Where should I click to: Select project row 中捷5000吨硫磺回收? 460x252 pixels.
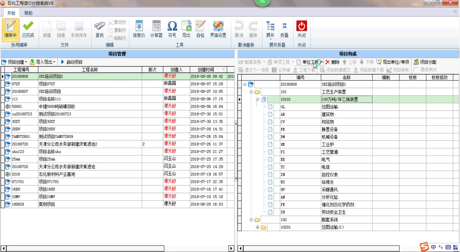click(x=117, y=106)
